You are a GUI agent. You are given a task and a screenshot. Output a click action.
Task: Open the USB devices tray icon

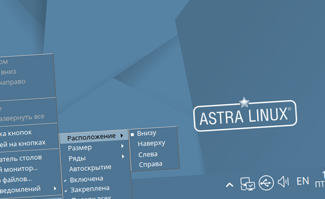(266, 183)
